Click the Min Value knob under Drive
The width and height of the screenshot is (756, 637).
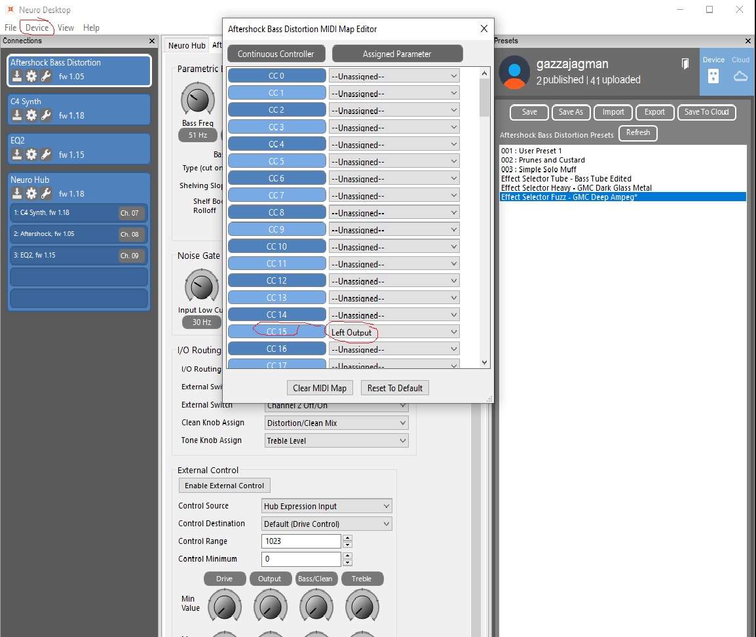click(225, 606)
